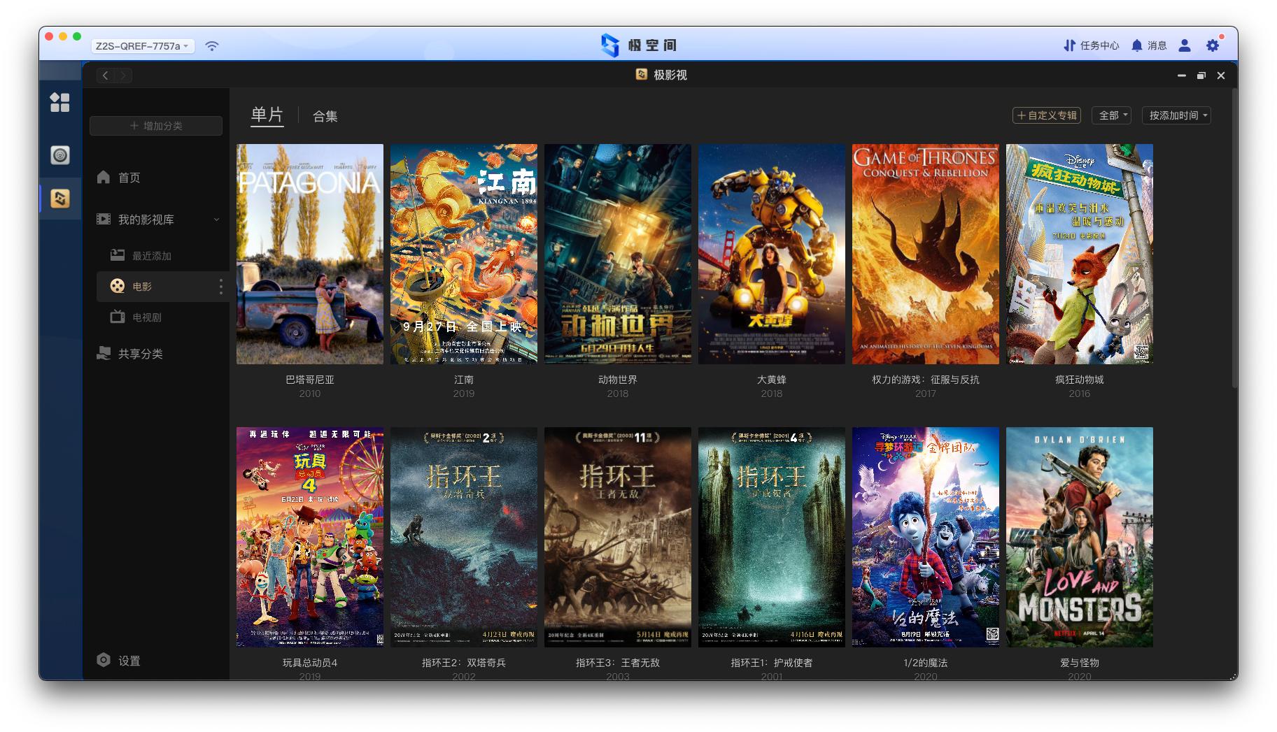The image size is (1277, 732).
Task: Click the macOS green fullscreen button
Action: coord(77,36)
